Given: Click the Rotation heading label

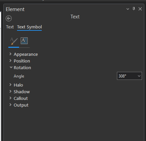Looking at the screenshot, I should pyautogui.click(x=22, y=68).
